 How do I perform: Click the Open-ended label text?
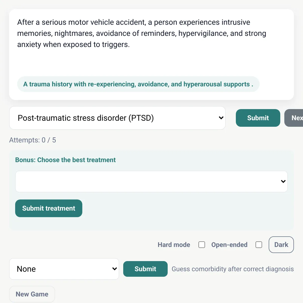tap(229, 245)
